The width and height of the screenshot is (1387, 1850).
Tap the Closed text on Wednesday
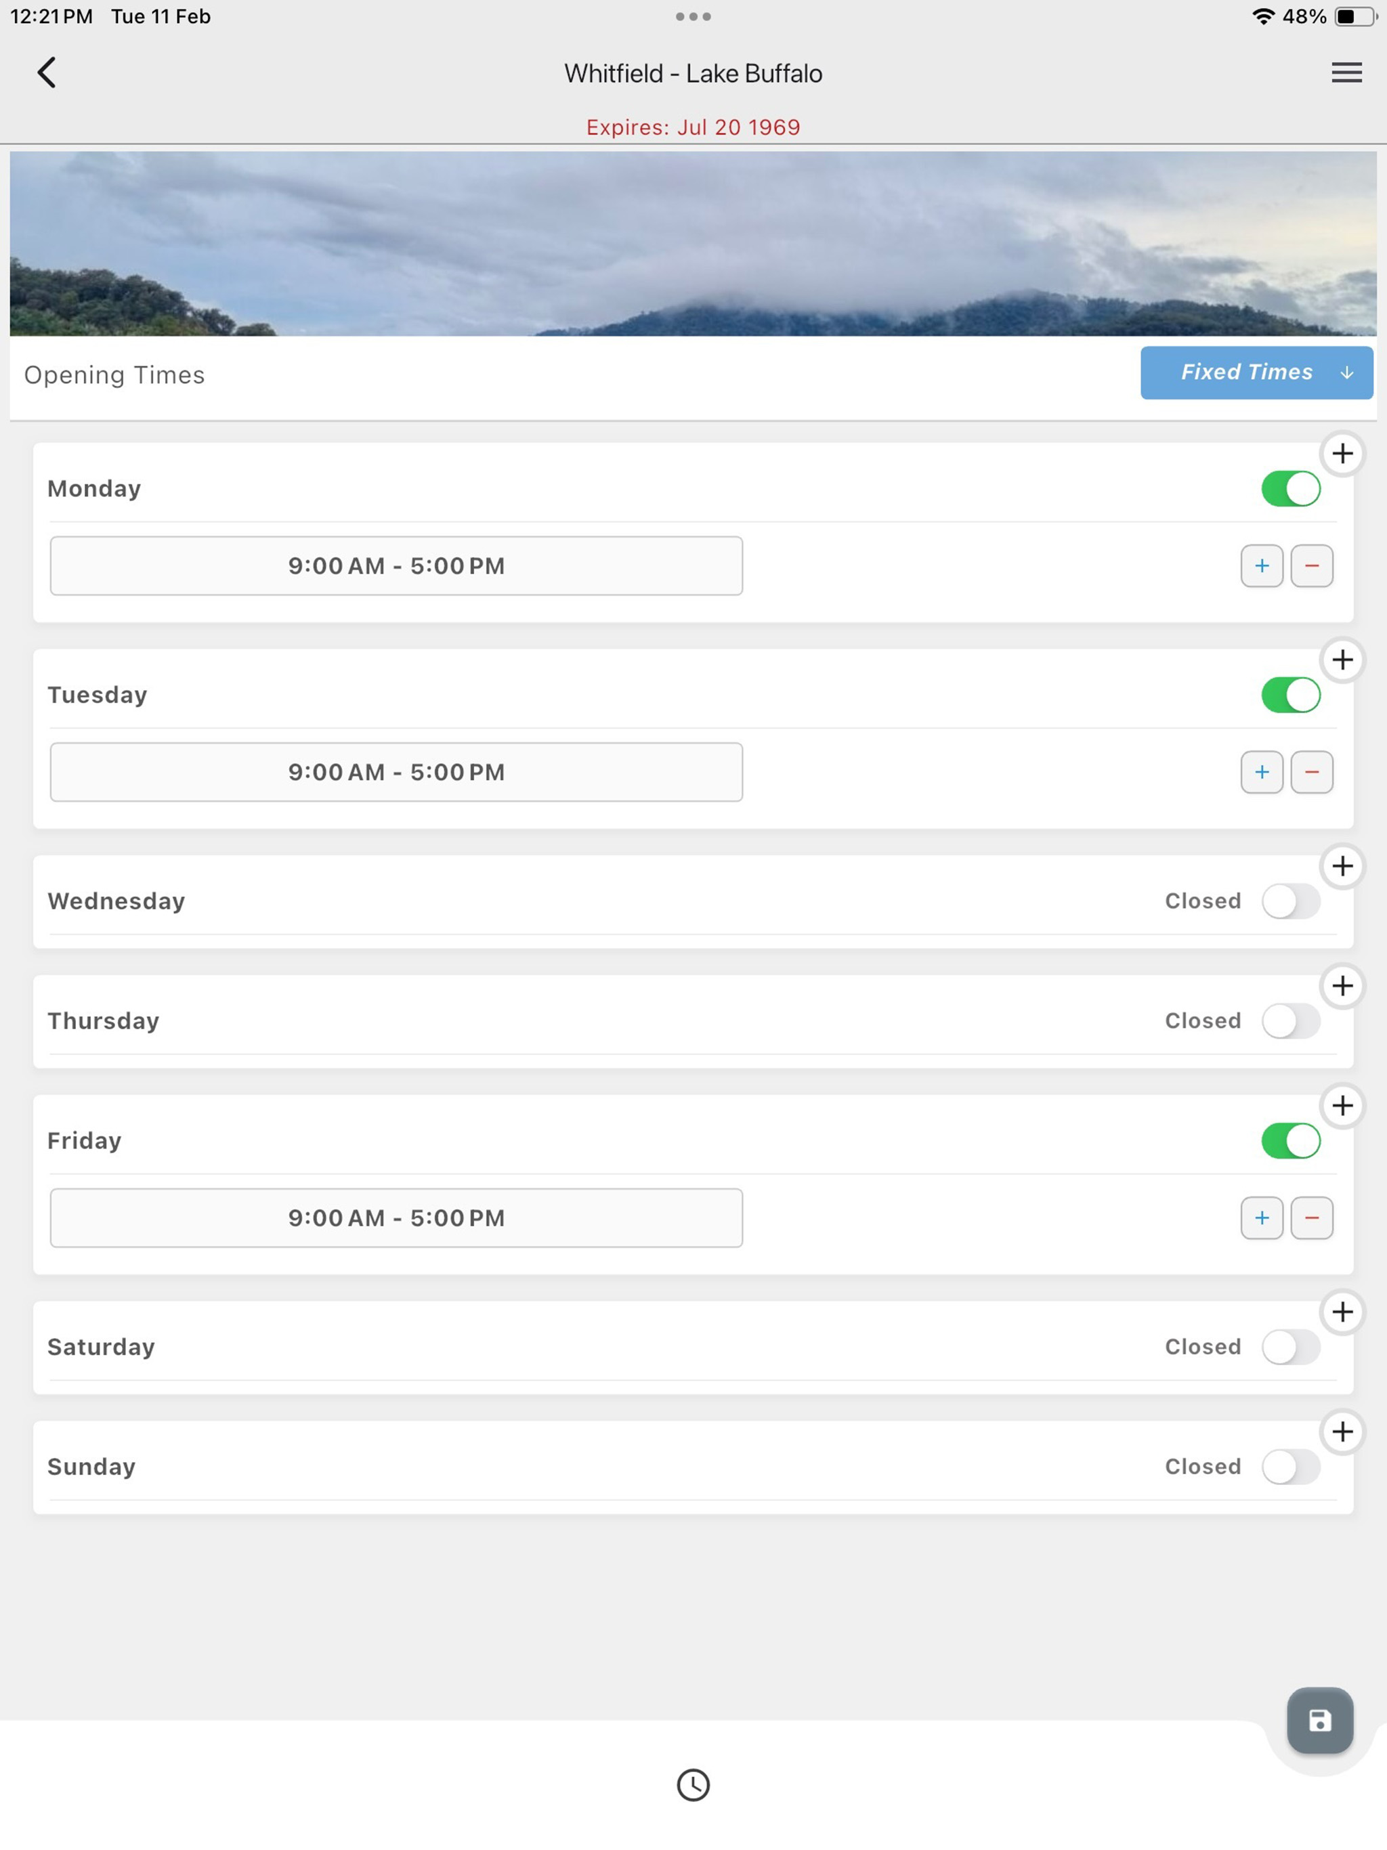pos(1202,901)
